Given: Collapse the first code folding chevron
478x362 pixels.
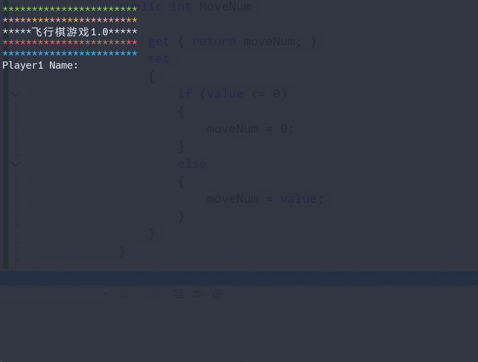Looking at the screenshot, I should [15, 94].
